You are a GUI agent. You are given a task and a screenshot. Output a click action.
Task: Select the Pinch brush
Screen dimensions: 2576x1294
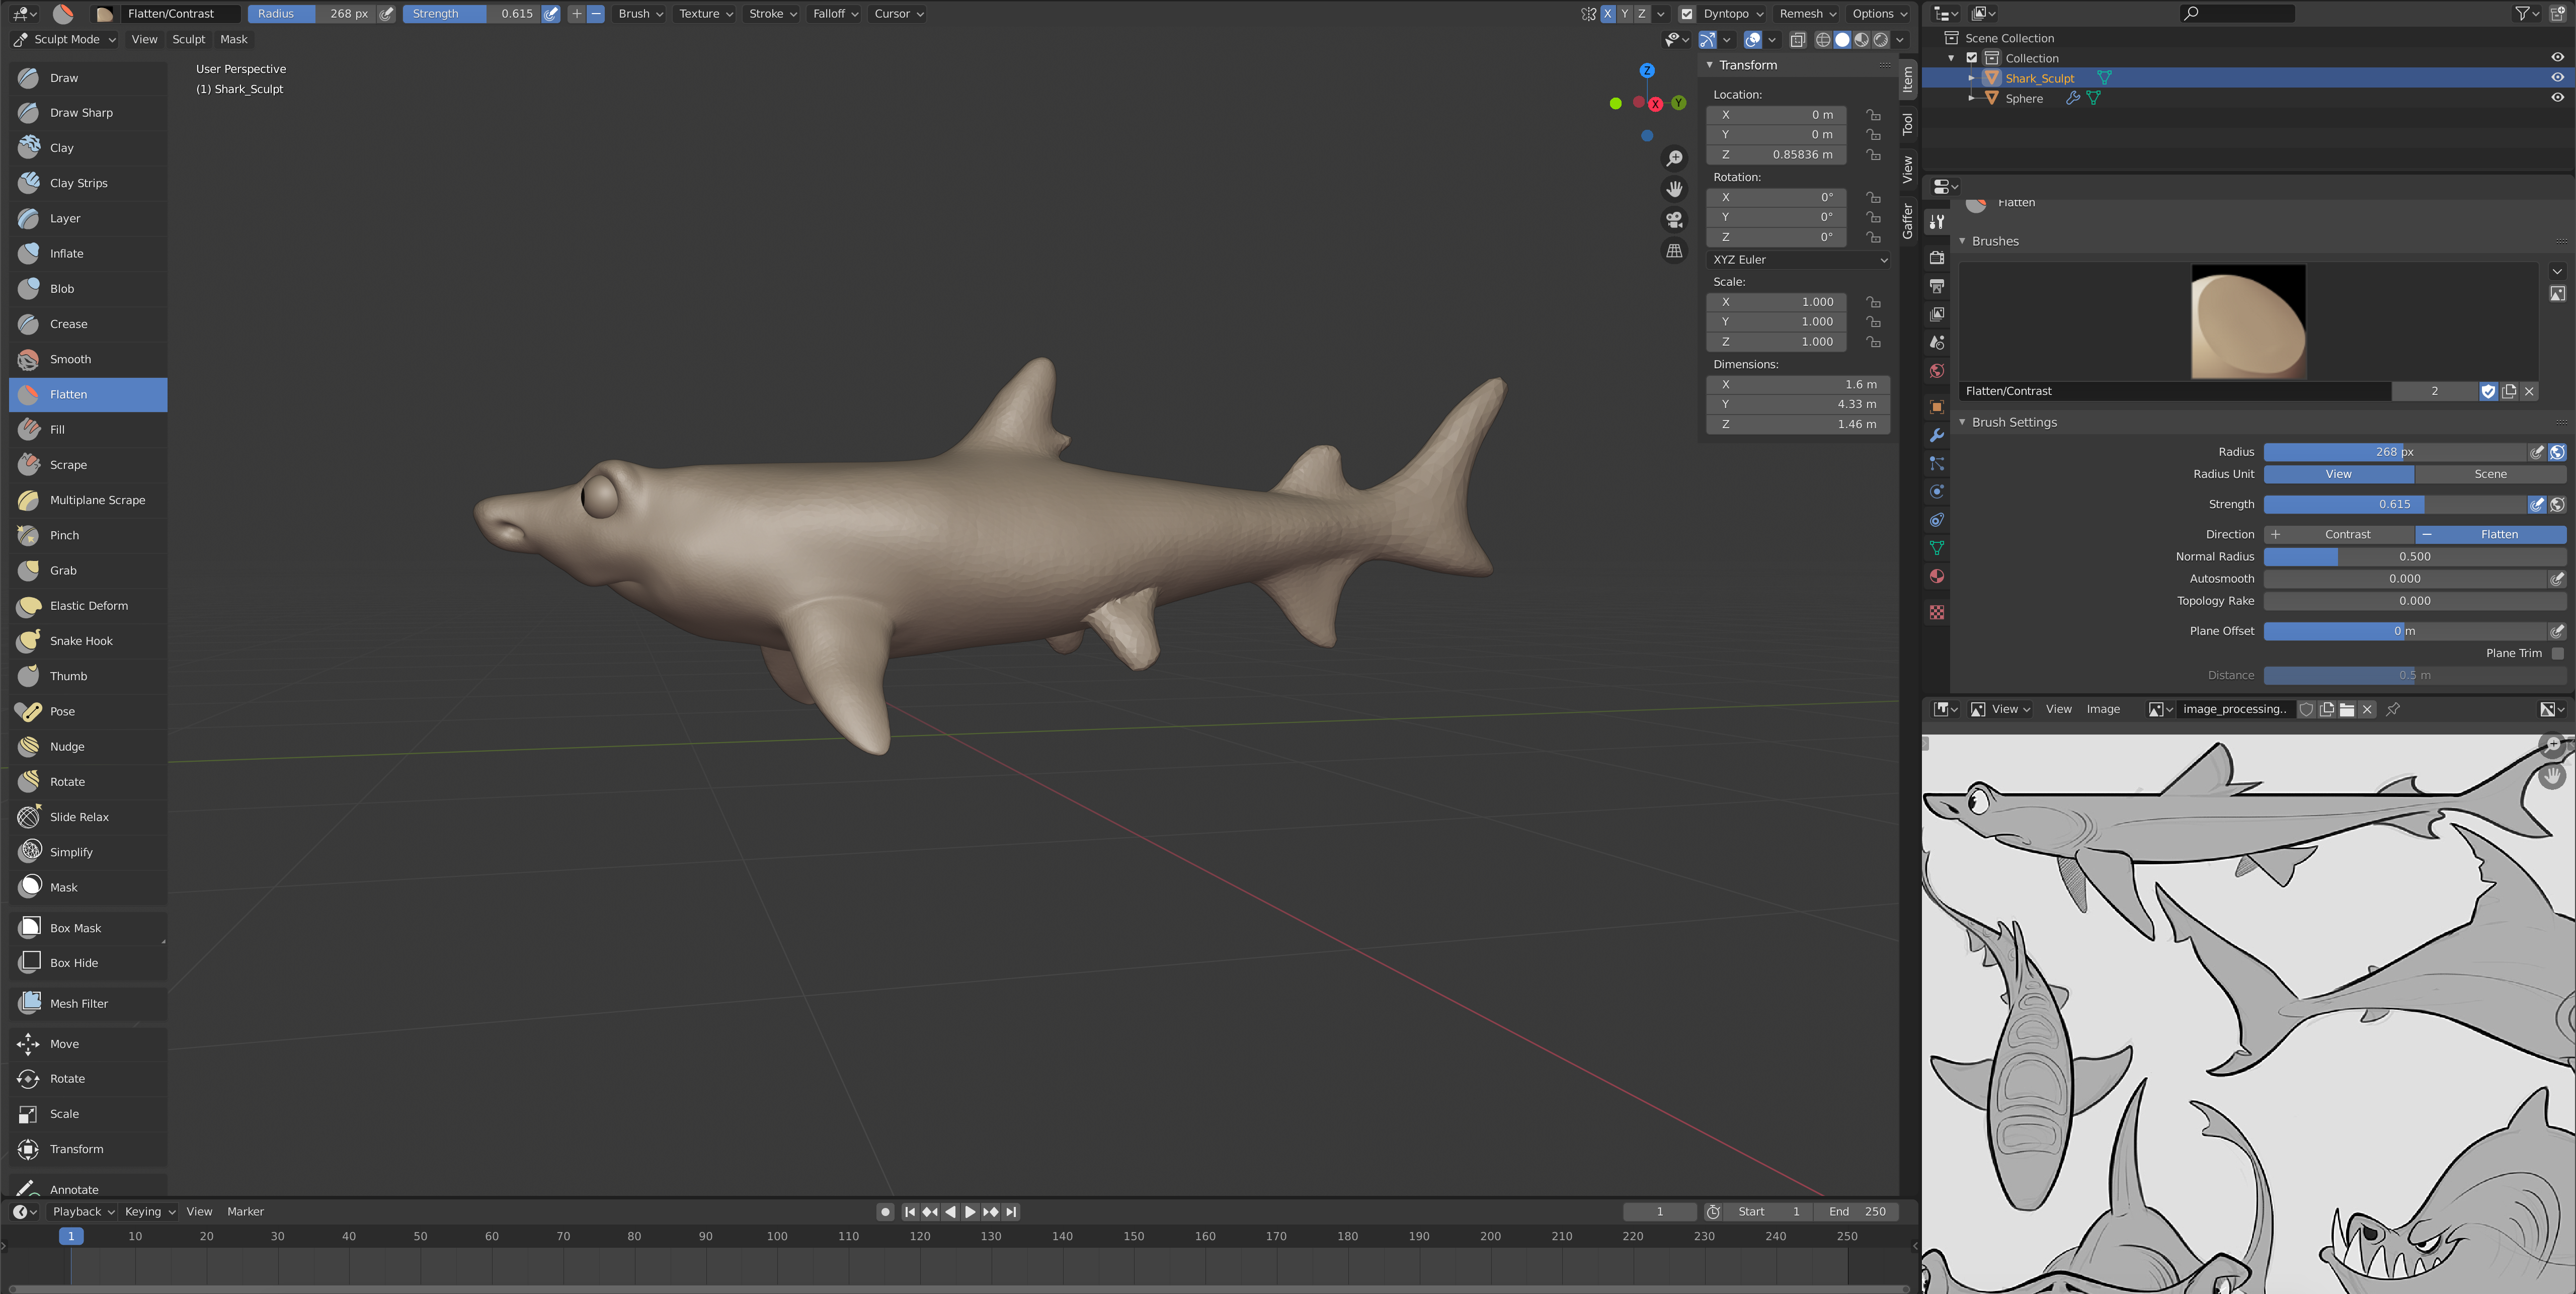tap(88, 535)
